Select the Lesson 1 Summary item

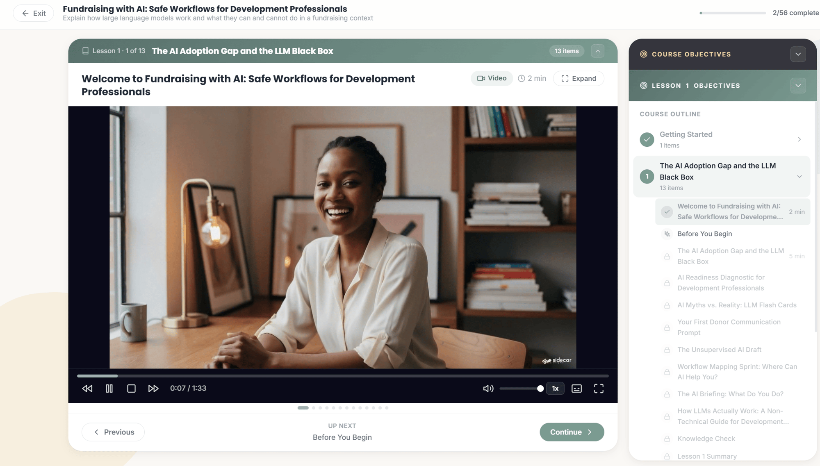pyautogui.click(x=733, y=456)
